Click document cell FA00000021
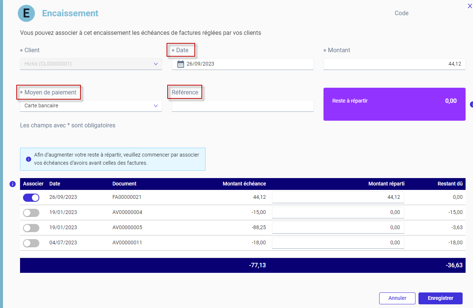 point(127,197)
